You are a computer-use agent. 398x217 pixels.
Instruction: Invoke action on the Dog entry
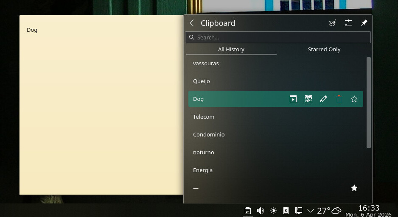[x=293, y=99]
